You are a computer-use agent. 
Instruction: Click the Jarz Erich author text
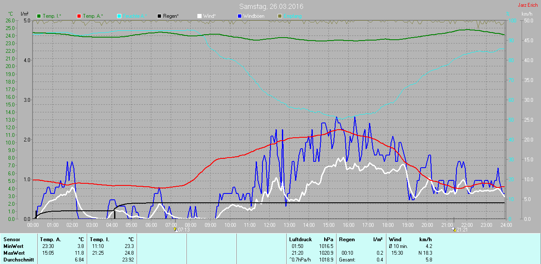point(527,5)
